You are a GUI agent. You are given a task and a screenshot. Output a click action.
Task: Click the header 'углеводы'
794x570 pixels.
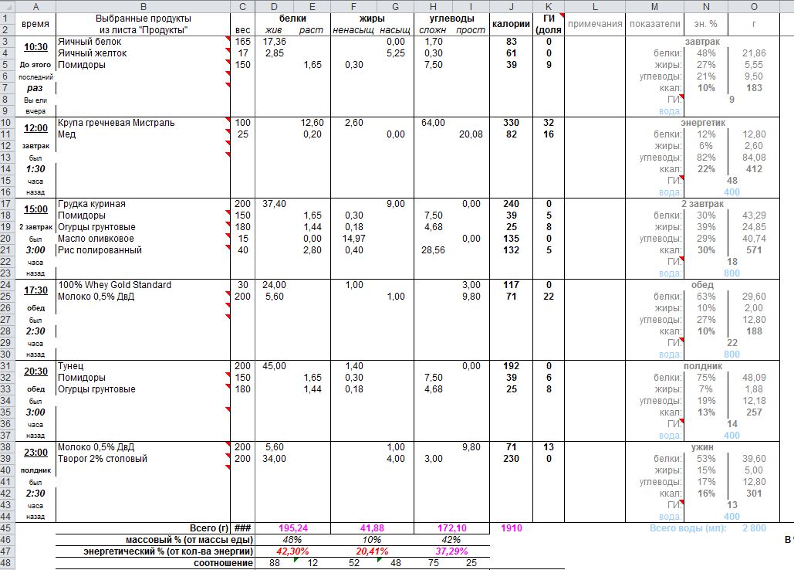[451, 19]
